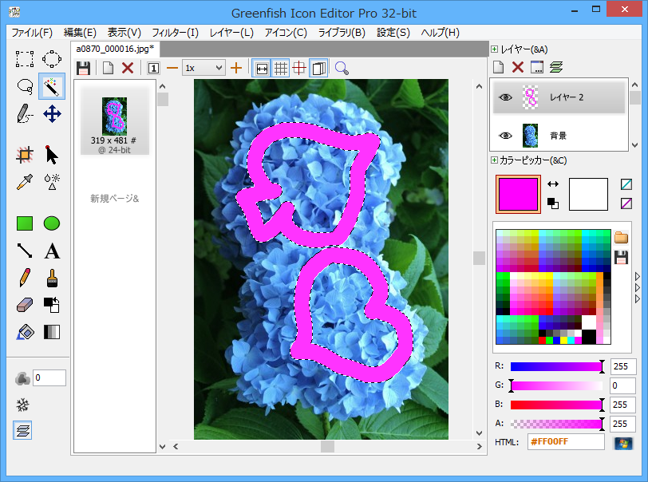Screen dimensions: 648x482
Task: Save the current image file
Action: tap(84, 68)
